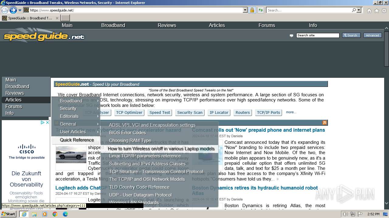Click the site Search button
This screenshot has width=389, height=218.
pyautogui.click(x=351, y=35)
